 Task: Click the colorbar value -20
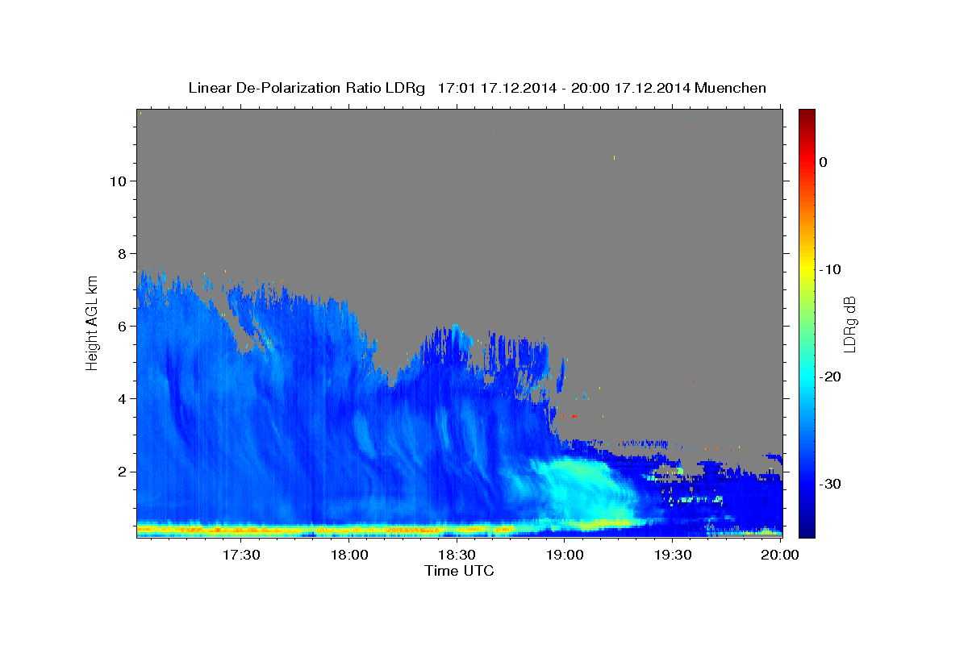pos(829,377)
